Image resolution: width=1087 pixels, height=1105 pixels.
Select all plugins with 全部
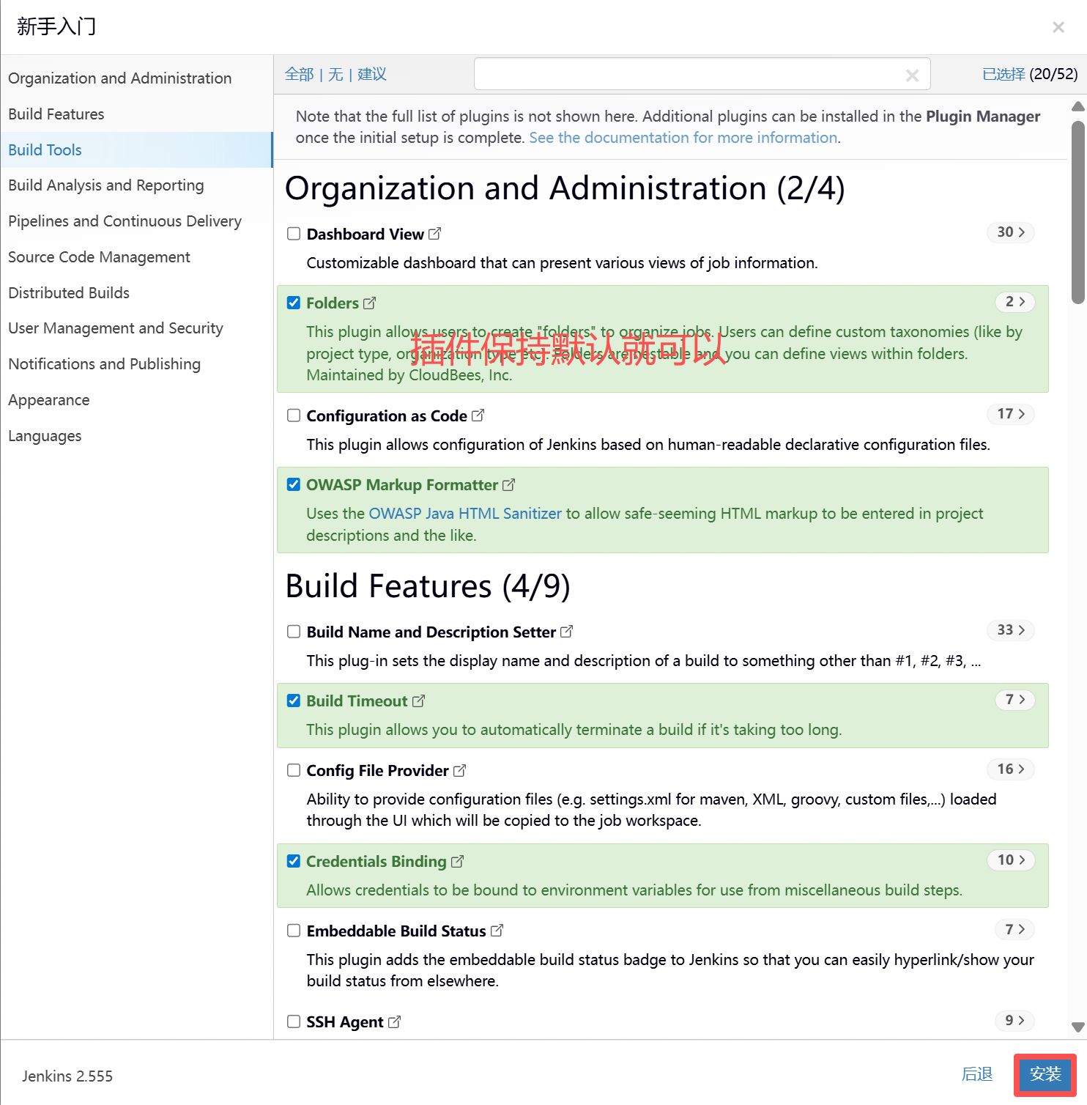pos(299,74)
